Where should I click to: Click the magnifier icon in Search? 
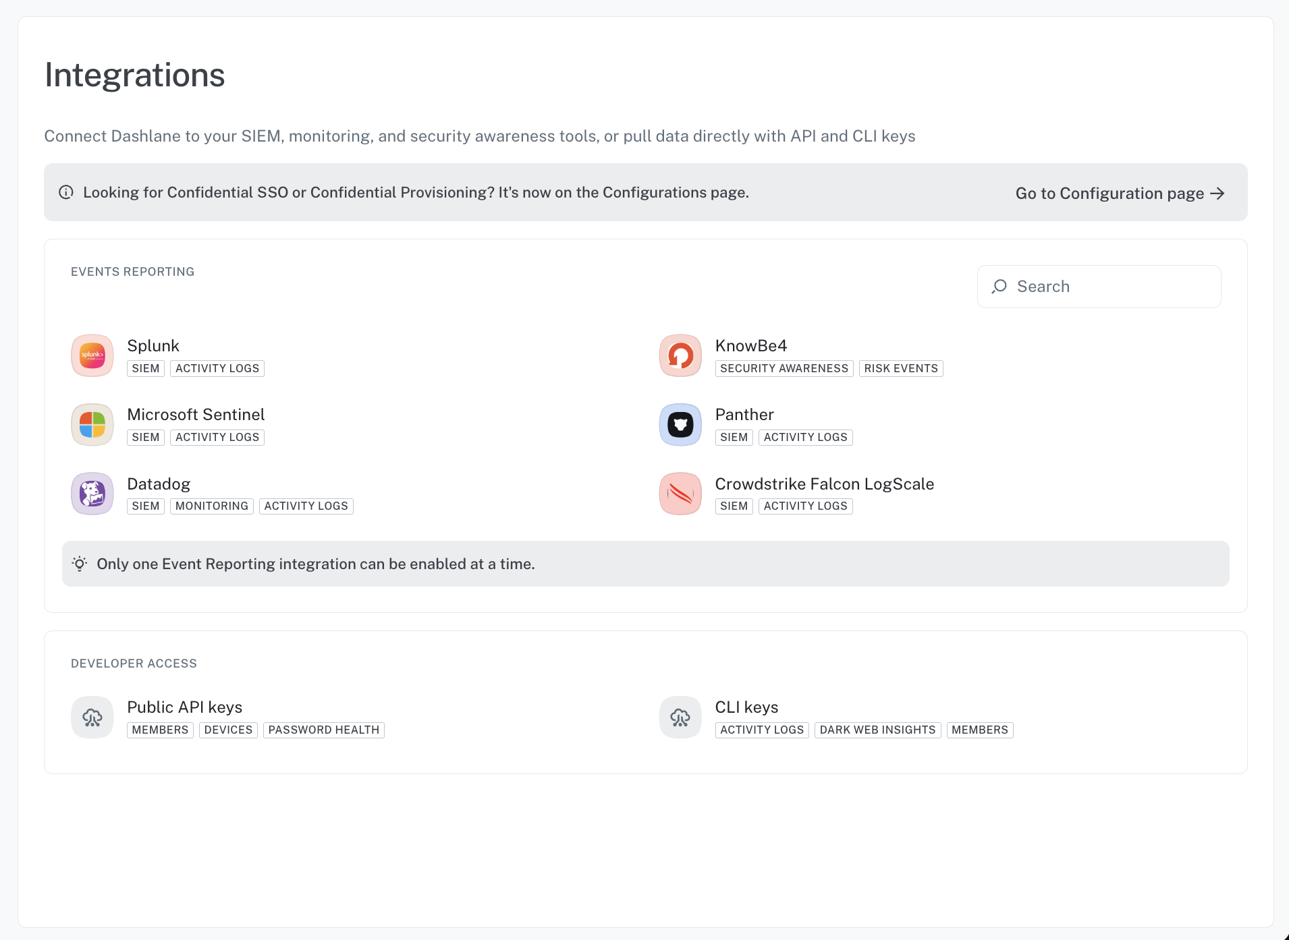[999, 287]
